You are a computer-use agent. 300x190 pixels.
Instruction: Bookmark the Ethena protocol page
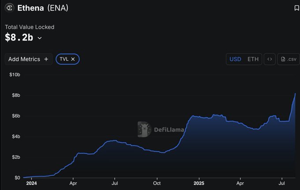(x=296, y=8)
